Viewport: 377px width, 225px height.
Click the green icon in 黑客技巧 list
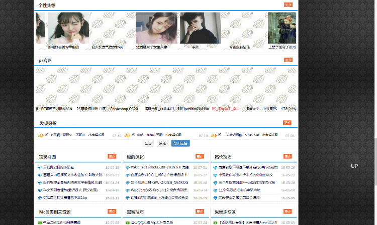point(128,222)
